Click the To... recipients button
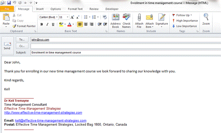This screenshot has height=133, width=221. tap(22, 40)
